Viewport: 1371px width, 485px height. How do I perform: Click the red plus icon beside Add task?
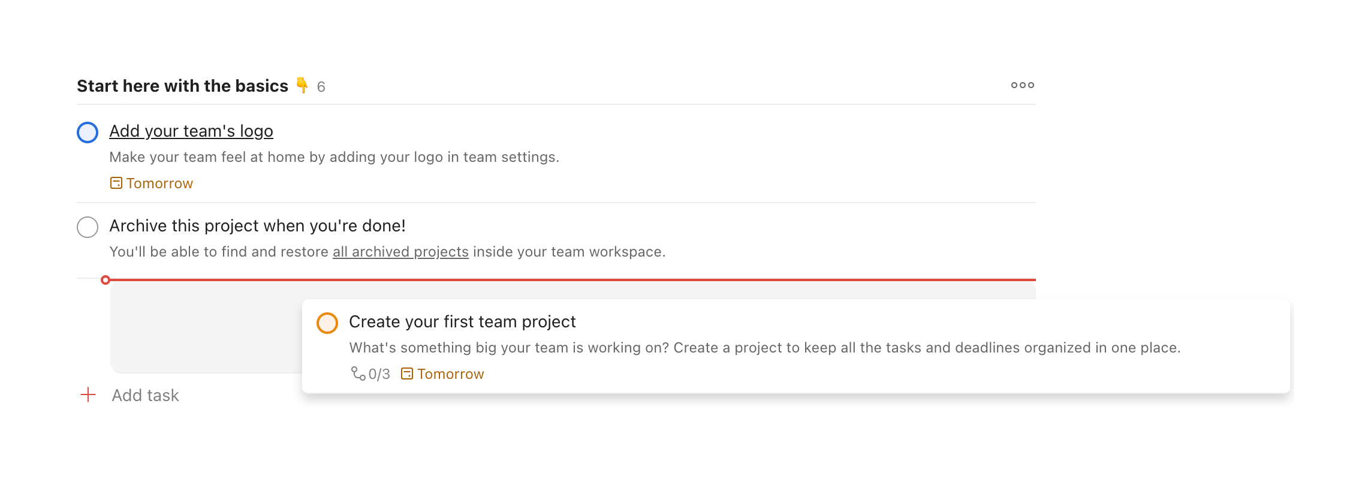[88, 395]
